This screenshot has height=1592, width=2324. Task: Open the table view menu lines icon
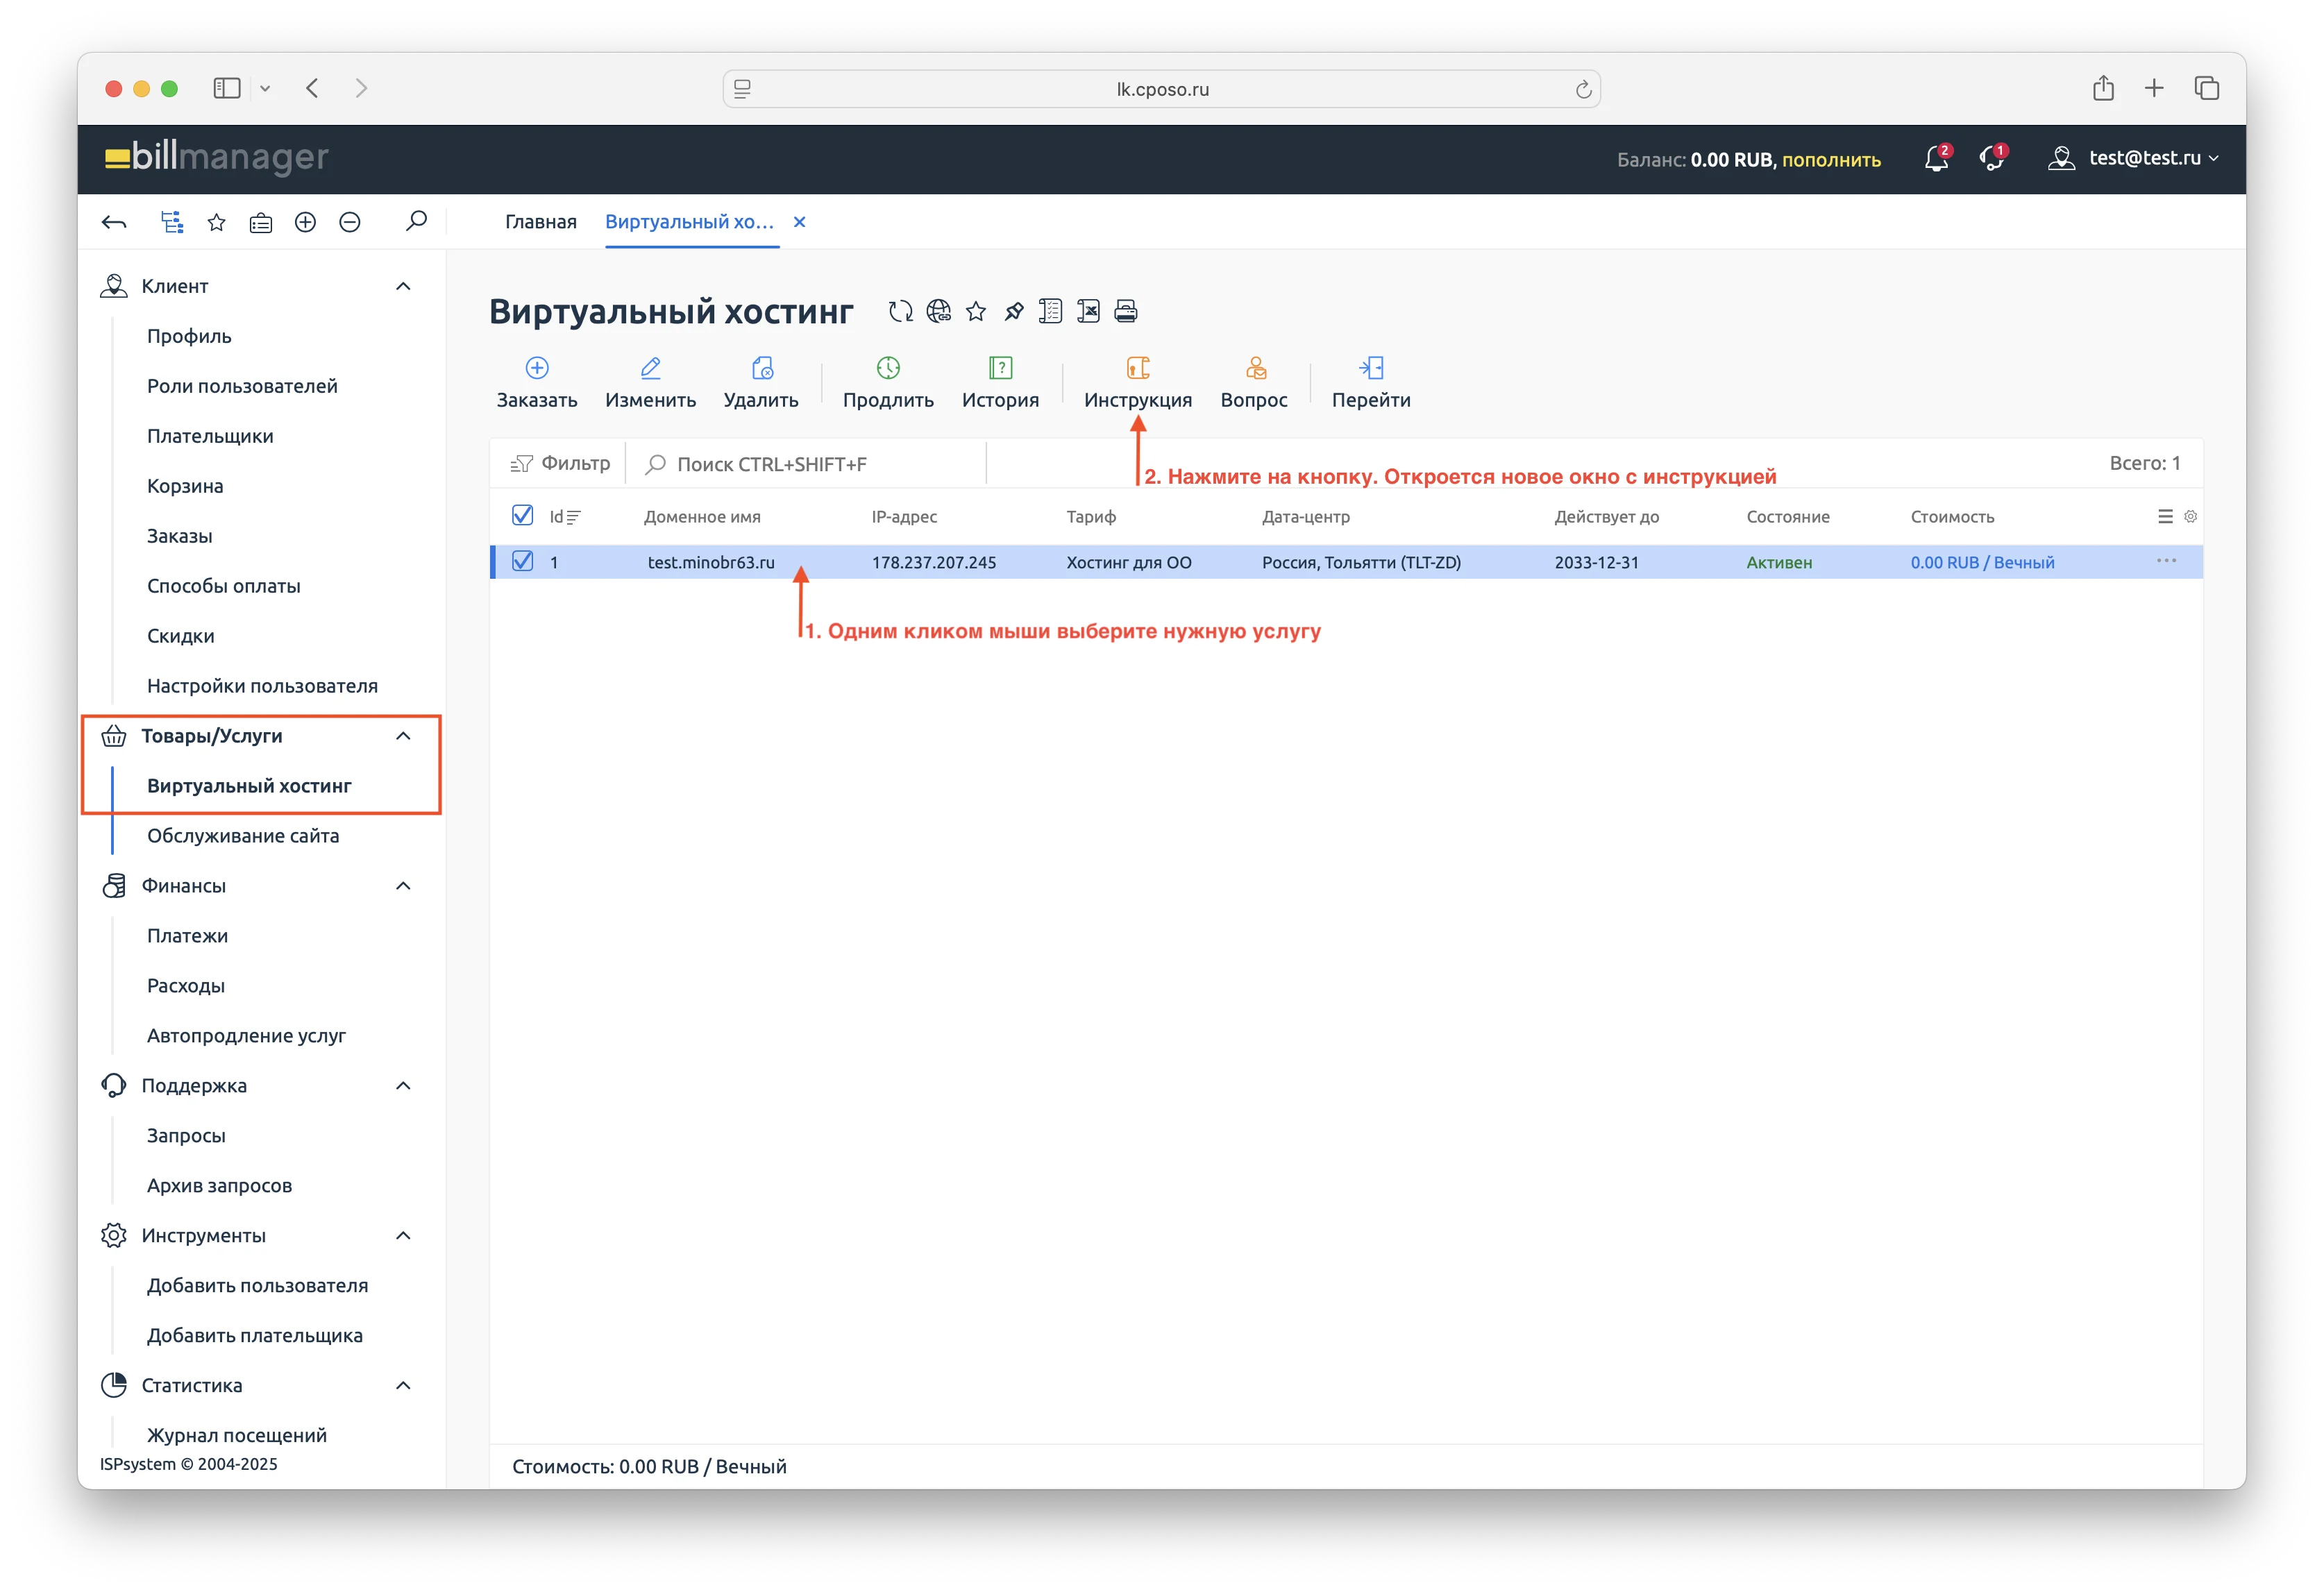2165,516
